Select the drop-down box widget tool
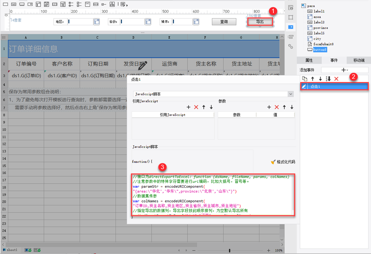Image resolution: width=371 pixels, height=254 pixels. pos(30,4)
